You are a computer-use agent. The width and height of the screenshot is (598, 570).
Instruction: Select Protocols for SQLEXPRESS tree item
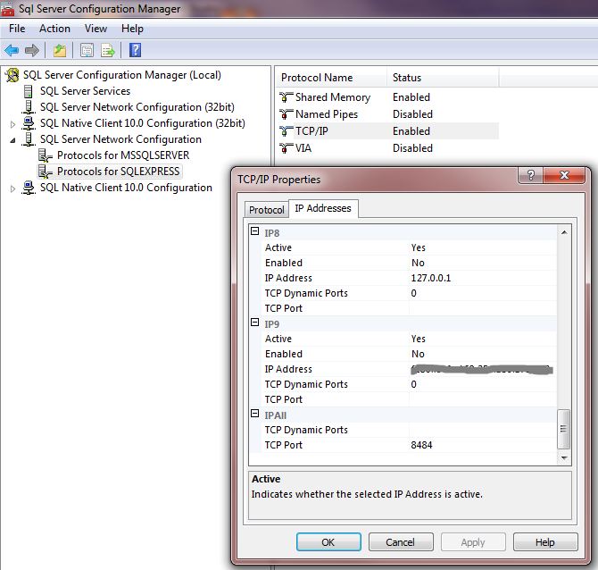click(x=118, y=172)
